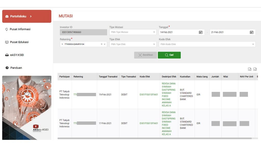The height and width of the screenshot is (147, 261).
Task: Open the Panduan help page
Action: pos(16,68)
